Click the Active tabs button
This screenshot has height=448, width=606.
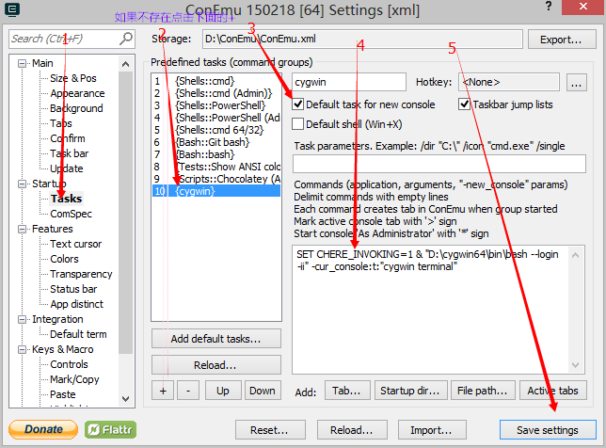coord(553,391)
